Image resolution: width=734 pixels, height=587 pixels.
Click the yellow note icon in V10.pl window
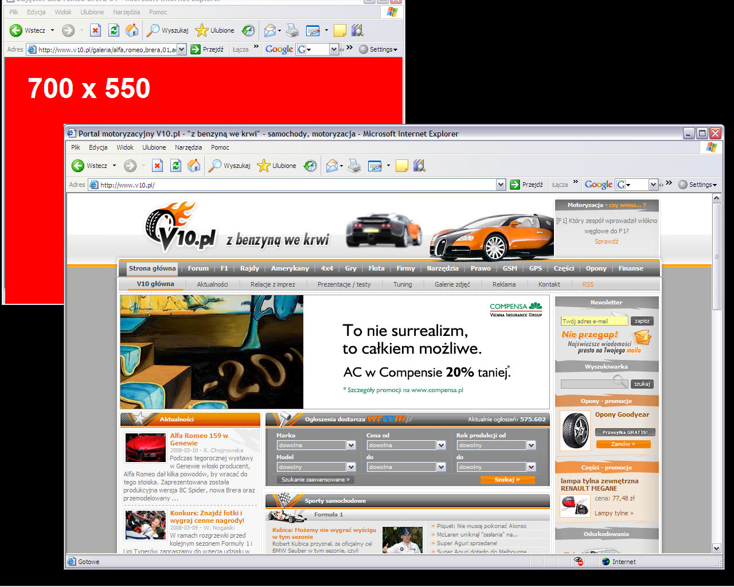pyautogui.click(x=402, y=166)
